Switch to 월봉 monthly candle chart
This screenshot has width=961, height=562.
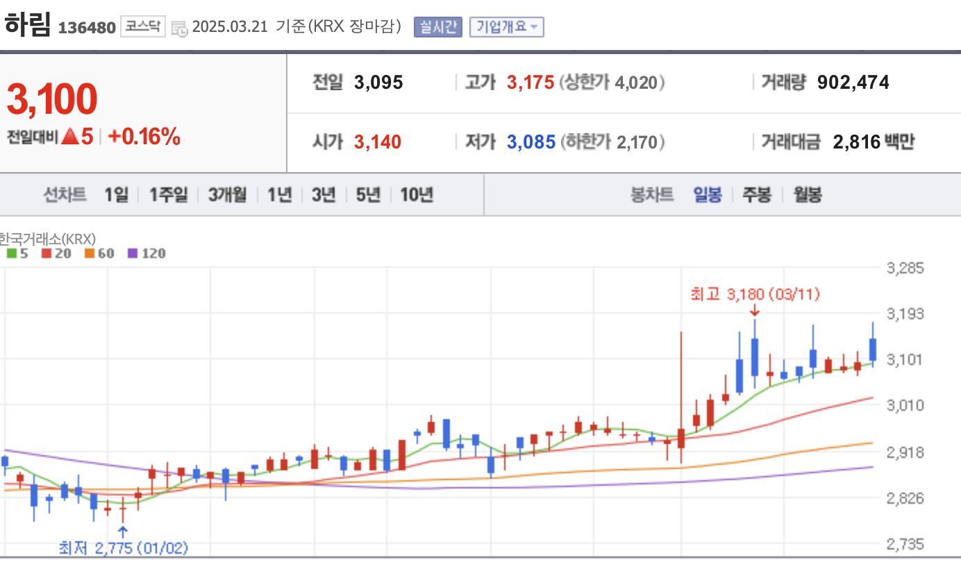pos(808,195)
